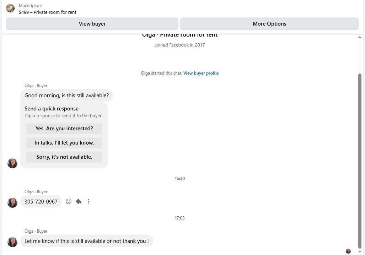Click the chat vertical scrollbar thumb
Viewport: 365px width, 255px height.
pyautogui.click(x=360, y=161)
